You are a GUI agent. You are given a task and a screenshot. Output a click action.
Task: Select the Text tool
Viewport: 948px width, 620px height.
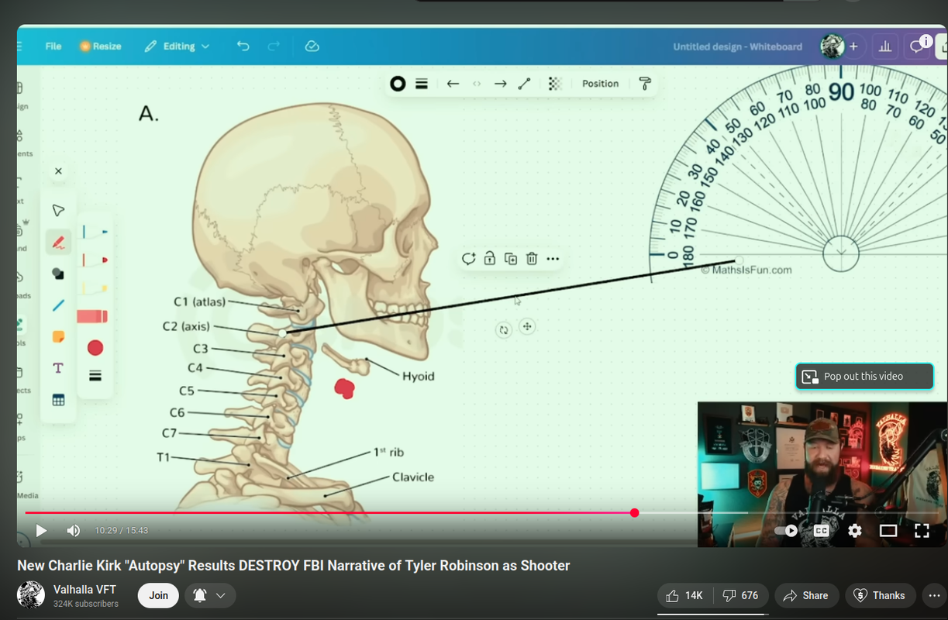(x=58, y=368)
